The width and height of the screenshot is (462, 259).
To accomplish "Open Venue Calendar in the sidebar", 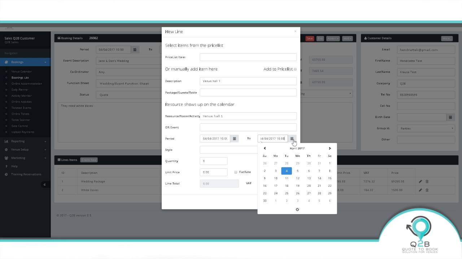I will (x=22, y=72).
